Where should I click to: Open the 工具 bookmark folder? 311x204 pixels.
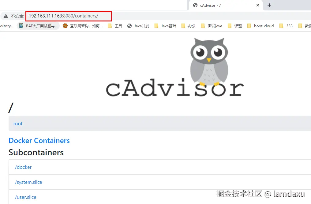tap(115, 26)
